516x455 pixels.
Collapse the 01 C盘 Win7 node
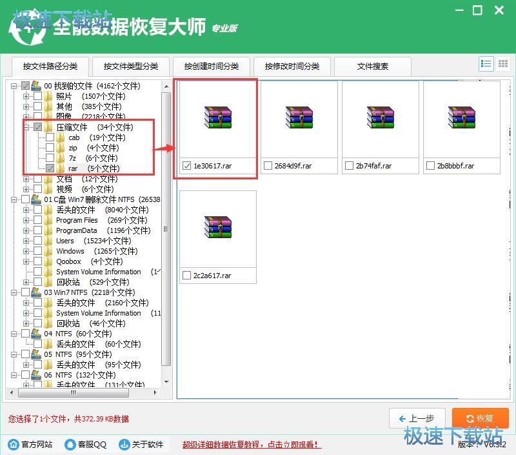click(x=14, y=199)
